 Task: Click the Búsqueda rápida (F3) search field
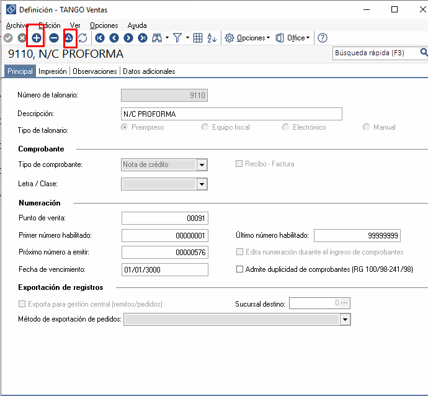tap(376, 53)
